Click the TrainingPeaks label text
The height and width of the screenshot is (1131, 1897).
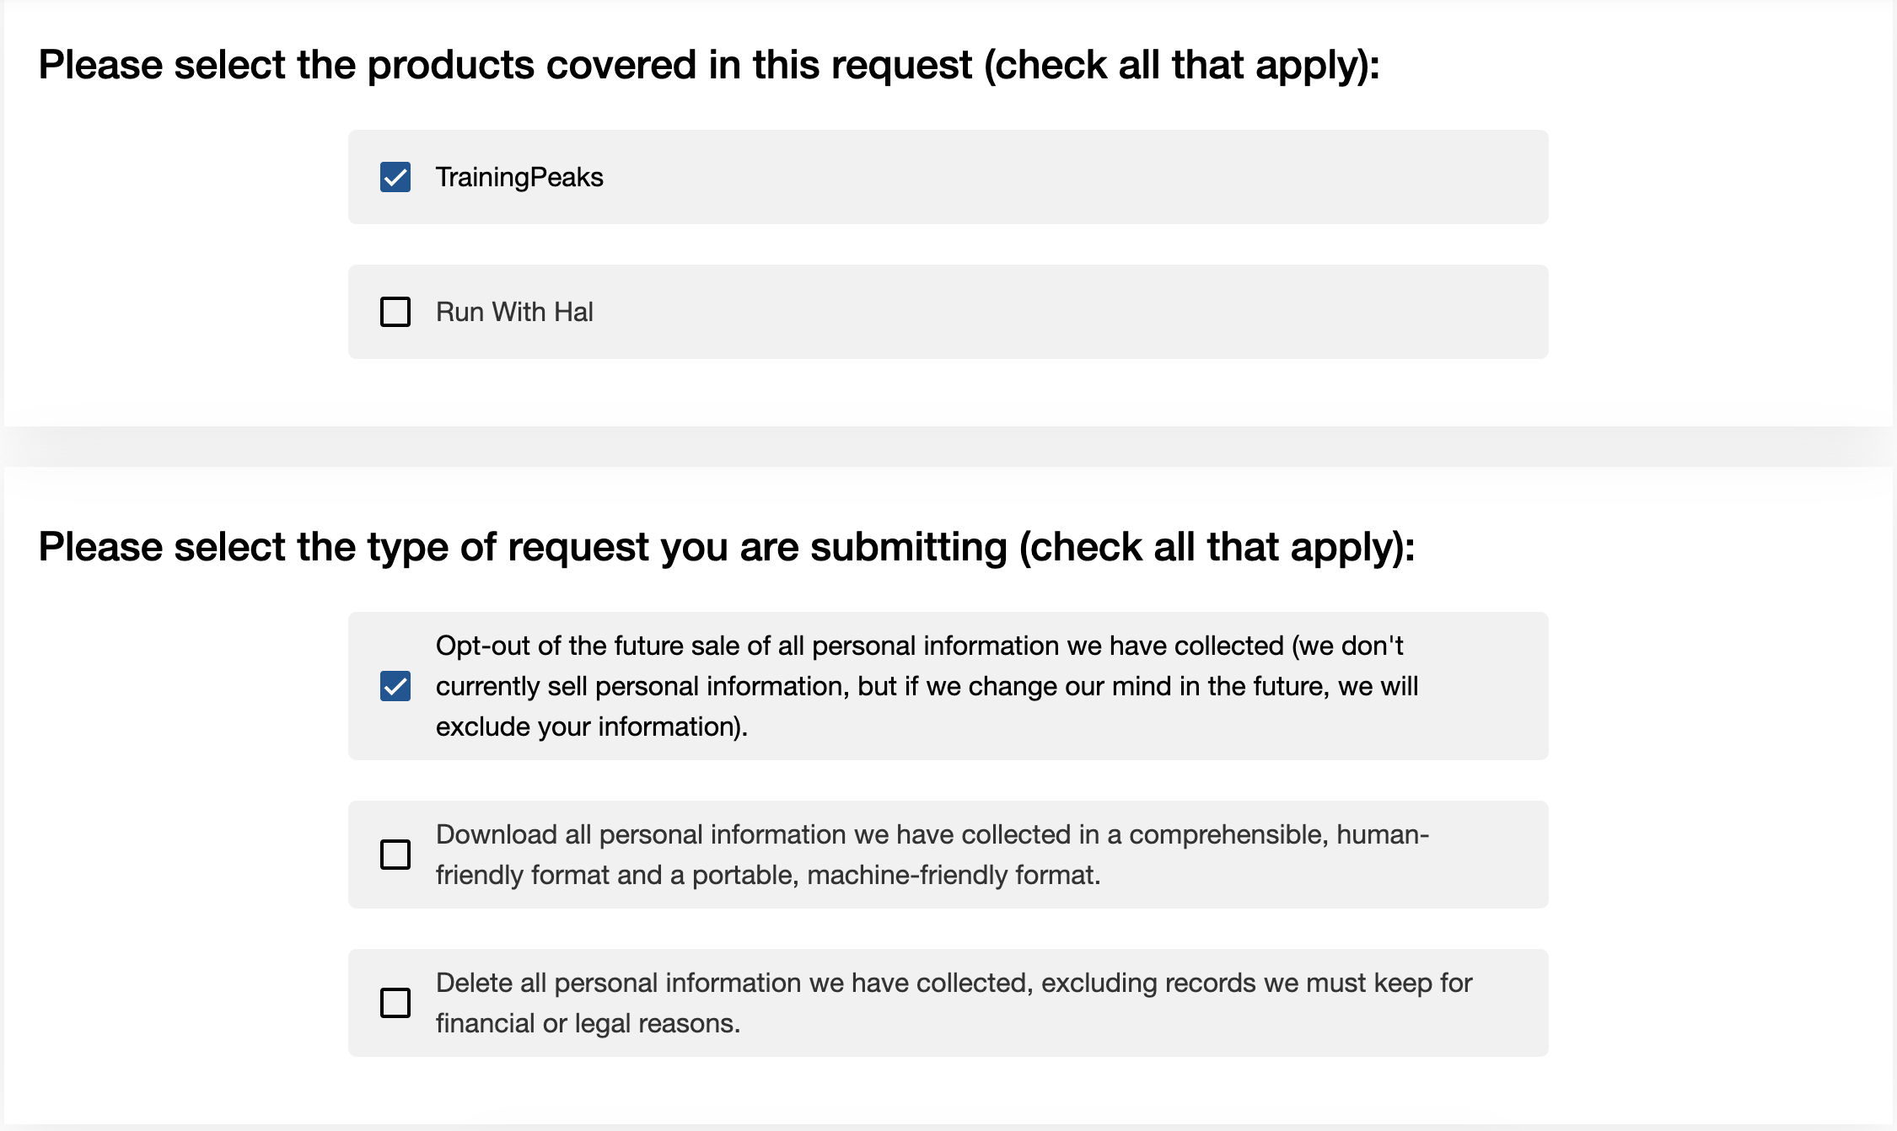click(x=519, y=177)
